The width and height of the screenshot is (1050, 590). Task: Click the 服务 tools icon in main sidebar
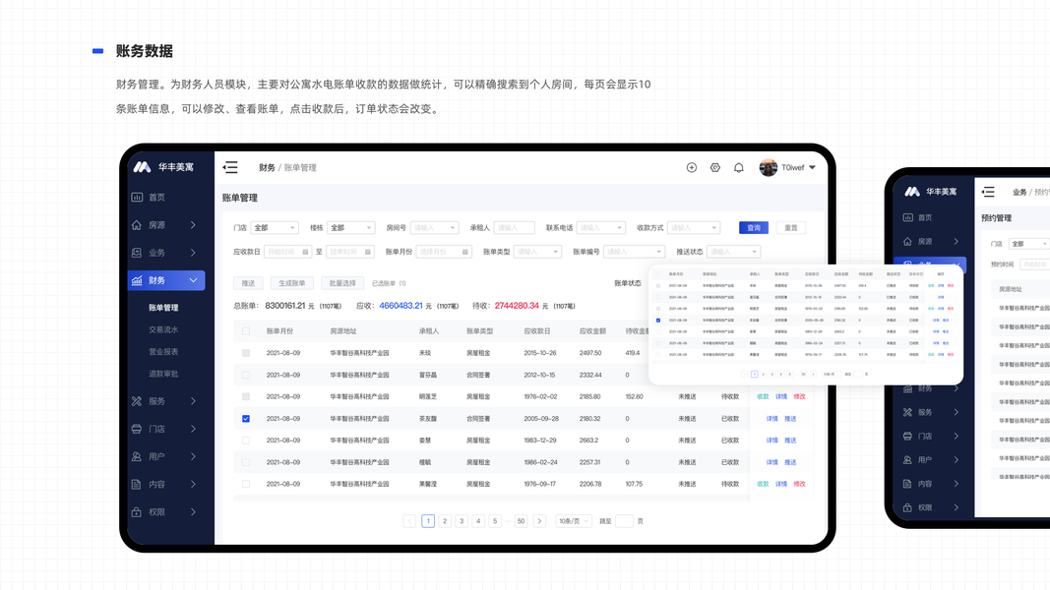point(137,401)
